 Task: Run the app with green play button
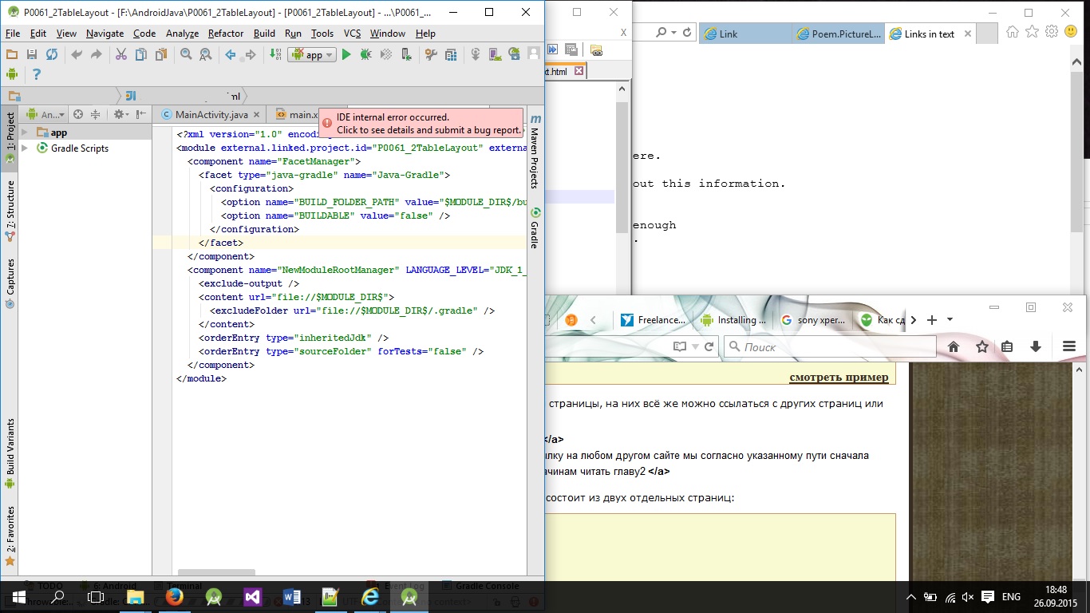pyautogui.click(x=346, y=54)
